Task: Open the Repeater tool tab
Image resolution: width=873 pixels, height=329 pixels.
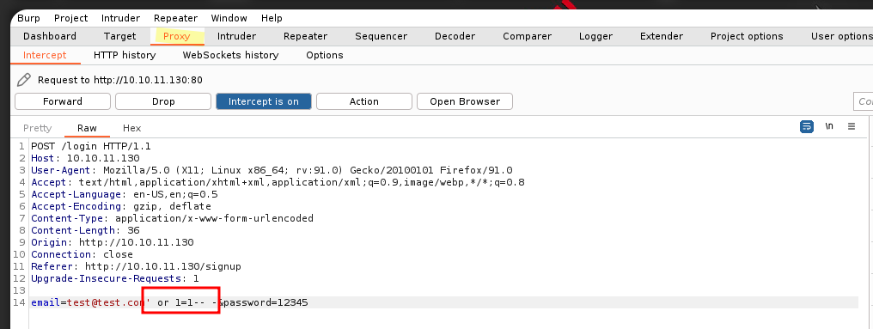Action: point(305,36)
